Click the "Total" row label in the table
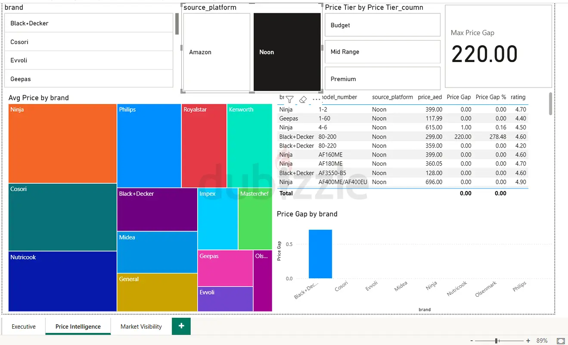The height and width of the screenshot is (345, 568). pyautogui.click(x=286, y=193)
